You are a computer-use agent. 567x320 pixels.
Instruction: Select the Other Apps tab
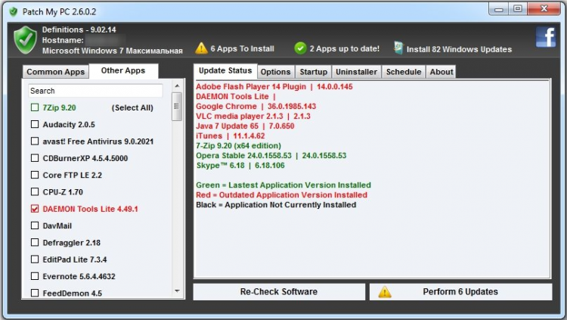click(123, 71)
